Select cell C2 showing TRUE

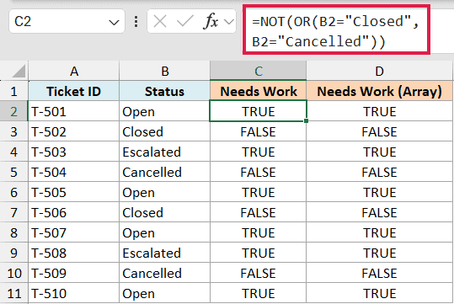(259, 111)
